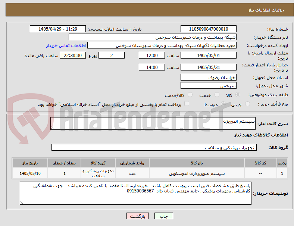This screenshot has height=226, width=294.
Task: Click the delivery city field سرخس
Action: (209, 86)
